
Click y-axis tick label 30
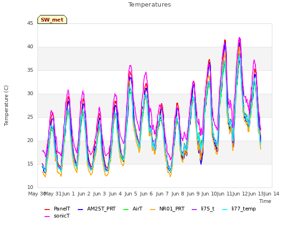pos(30,94)
